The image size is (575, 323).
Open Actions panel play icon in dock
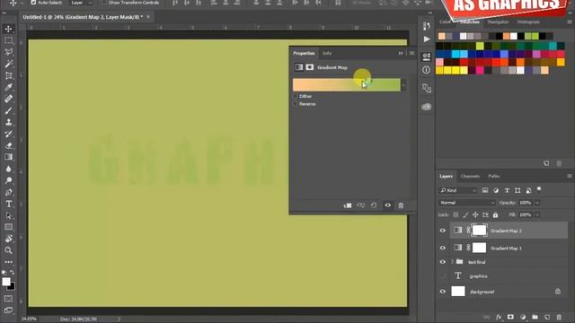tap(426, 39)
